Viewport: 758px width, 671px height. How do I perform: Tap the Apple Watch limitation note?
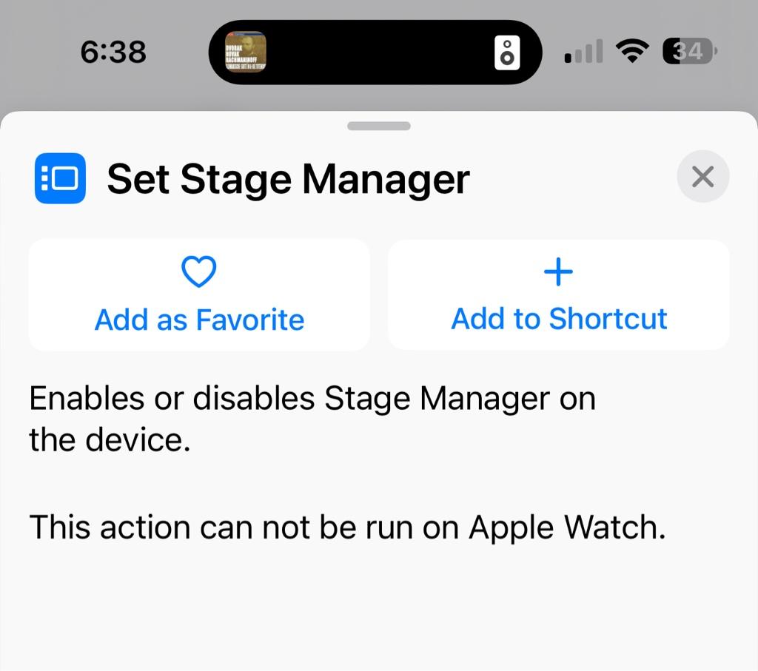tap(347, 527)
